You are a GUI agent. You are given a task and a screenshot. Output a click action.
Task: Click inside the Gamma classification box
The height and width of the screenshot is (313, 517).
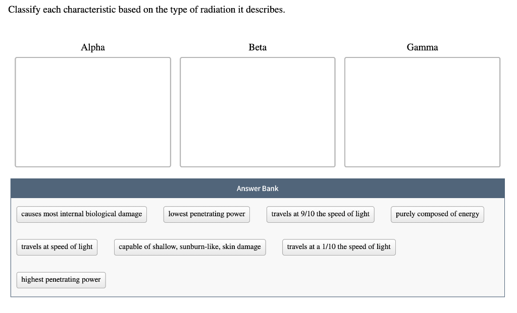422,112
